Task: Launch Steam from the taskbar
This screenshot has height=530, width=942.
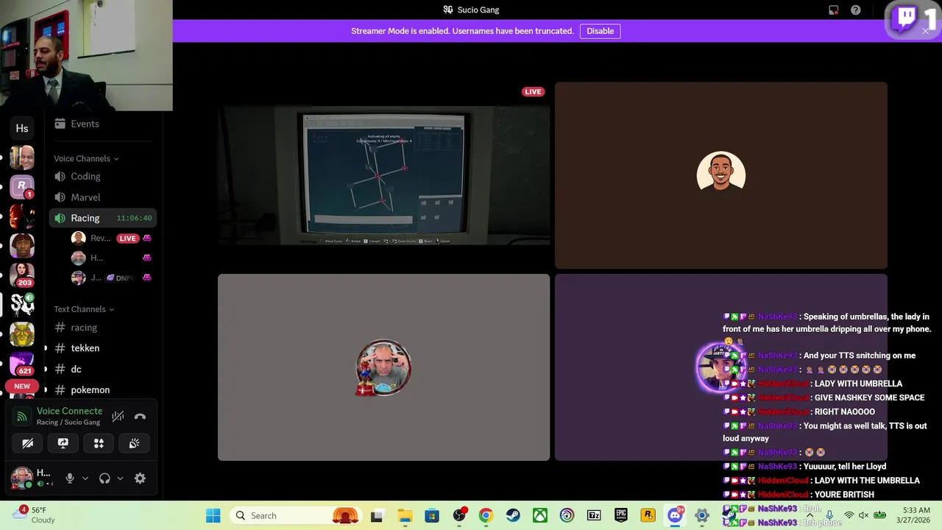Action: coord(513,515)
